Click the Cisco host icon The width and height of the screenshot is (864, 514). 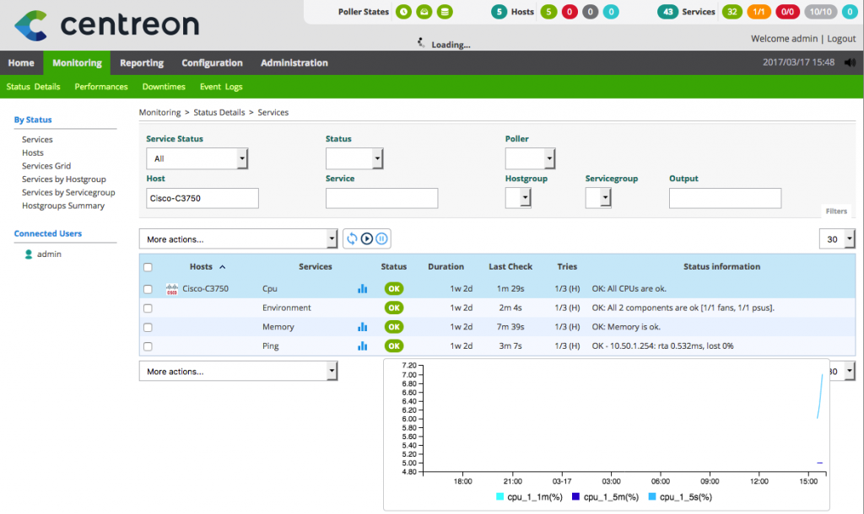[x=172, y=289]
